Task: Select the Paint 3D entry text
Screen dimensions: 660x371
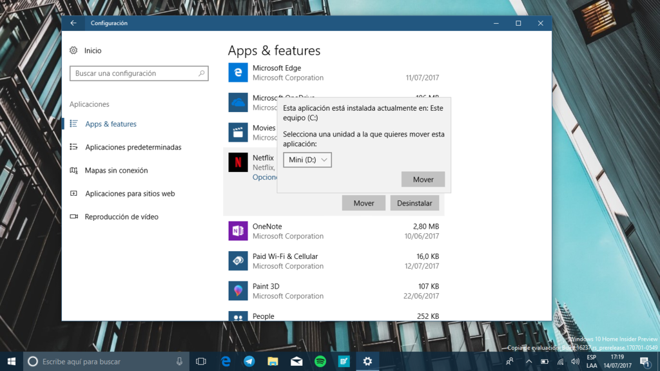Action: click(266, 286)
